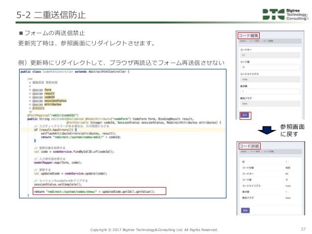Screen dimensions: 312x234
Task: Click the slide title 5-2 二重送信防止
Action: click(51, 15)
